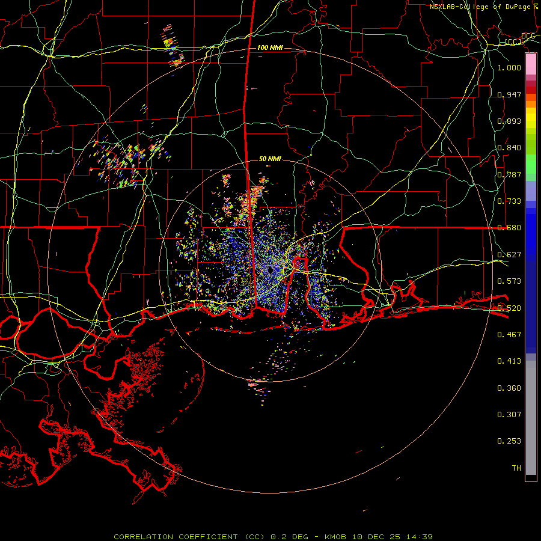Click the 0.360 scale value
The image size is (541, 541).
coord(509,388)
